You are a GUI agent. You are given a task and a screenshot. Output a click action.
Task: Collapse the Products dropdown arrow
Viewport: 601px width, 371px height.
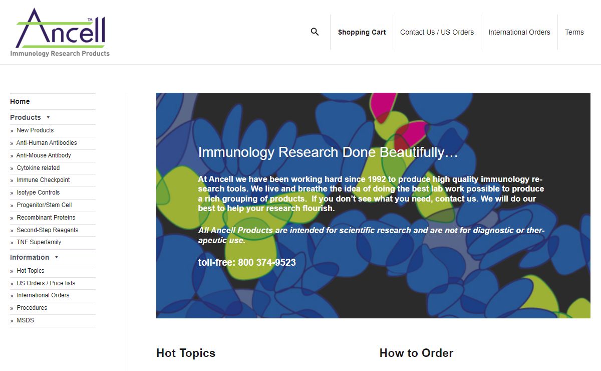pyautogui.click(x=48, y=117)
